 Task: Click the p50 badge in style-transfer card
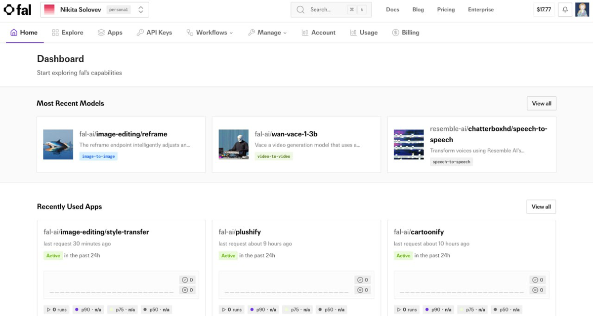click(157, 310)
